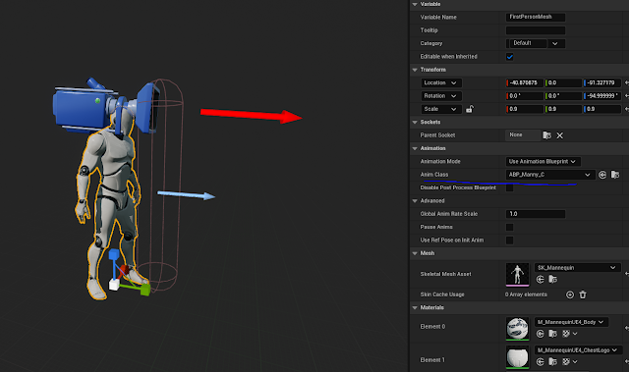Click the white center gizmo cube

(114, 285)
